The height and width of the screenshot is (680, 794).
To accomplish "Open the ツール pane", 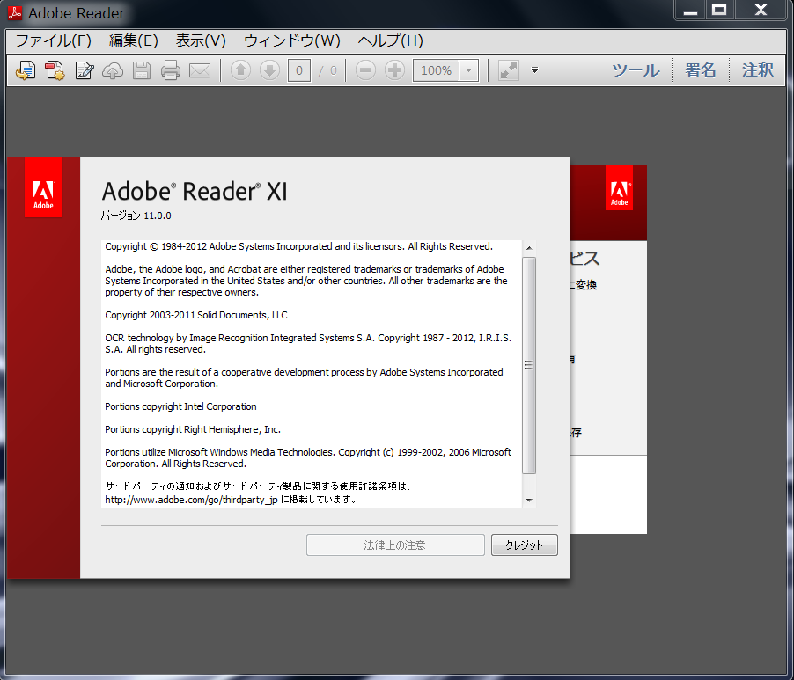I will point(636,69).
